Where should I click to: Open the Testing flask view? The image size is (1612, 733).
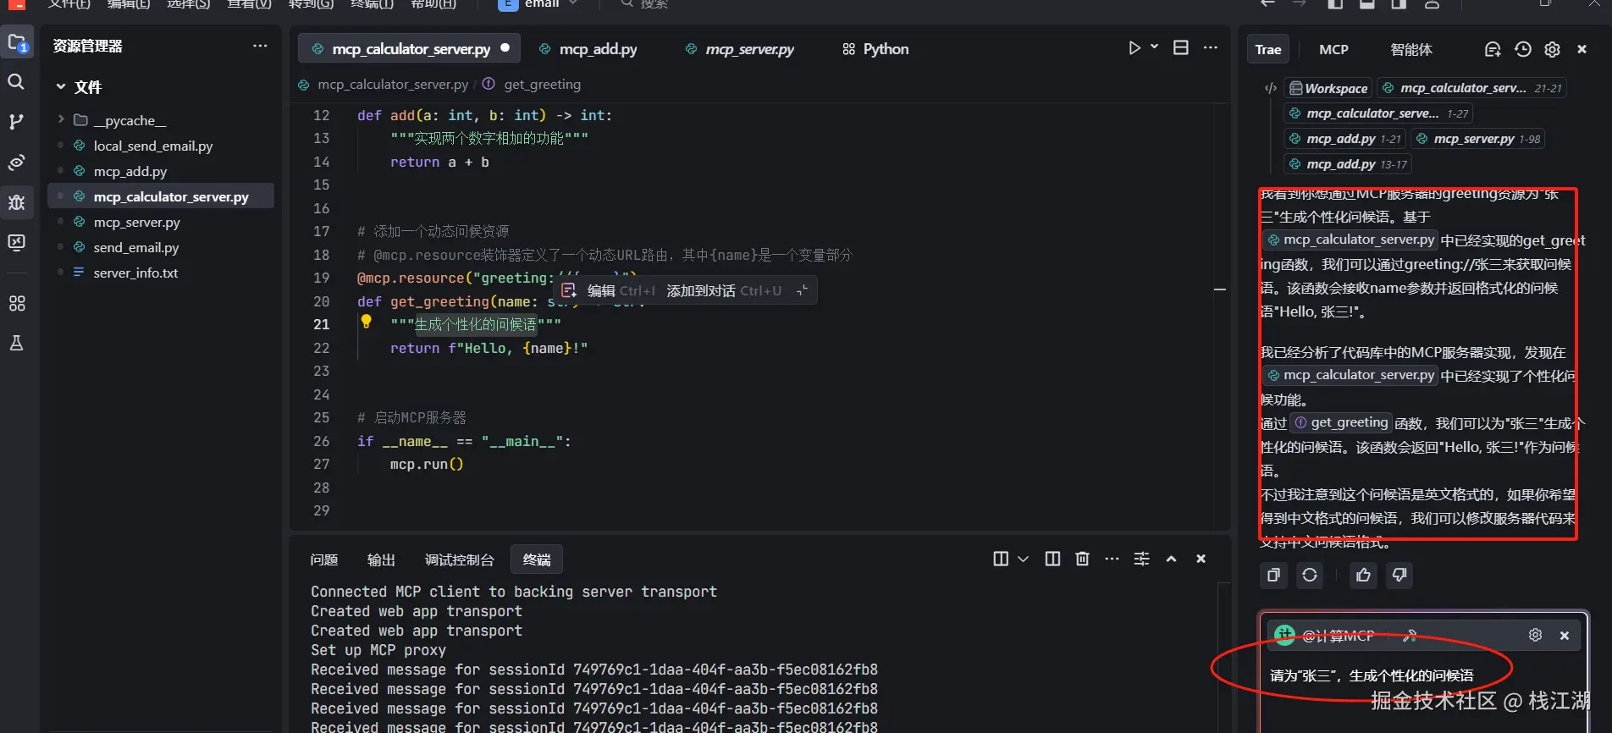pos(16,343)
